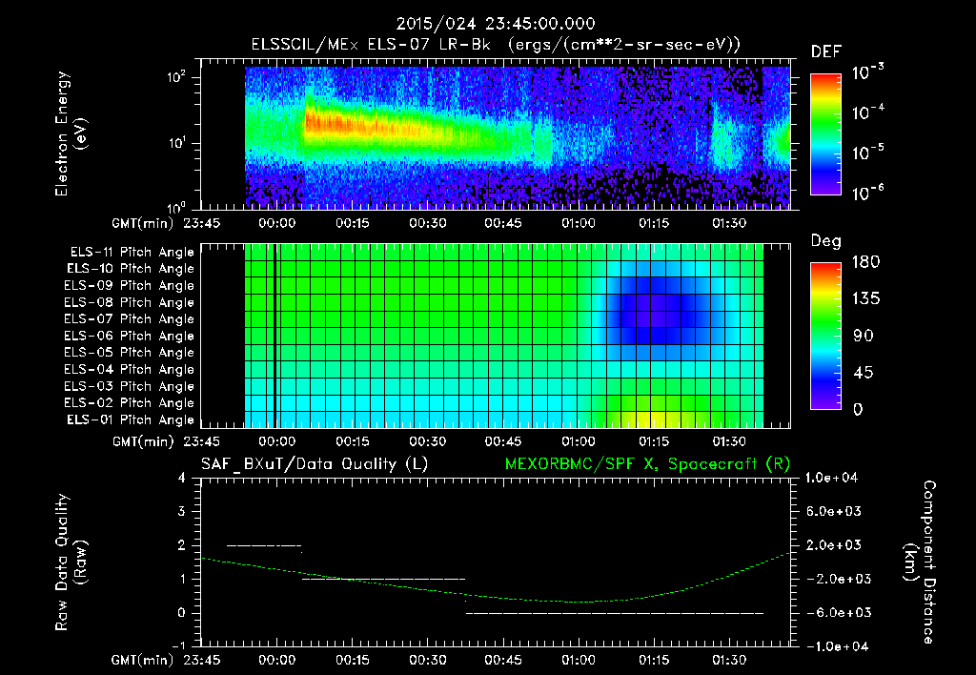Click the 10^1 tick on electron energy axis
Screen dimensions: 976x675
176,143
